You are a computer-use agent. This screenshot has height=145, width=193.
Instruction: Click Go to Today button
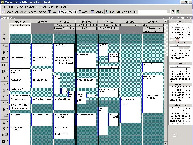point(37,12)
